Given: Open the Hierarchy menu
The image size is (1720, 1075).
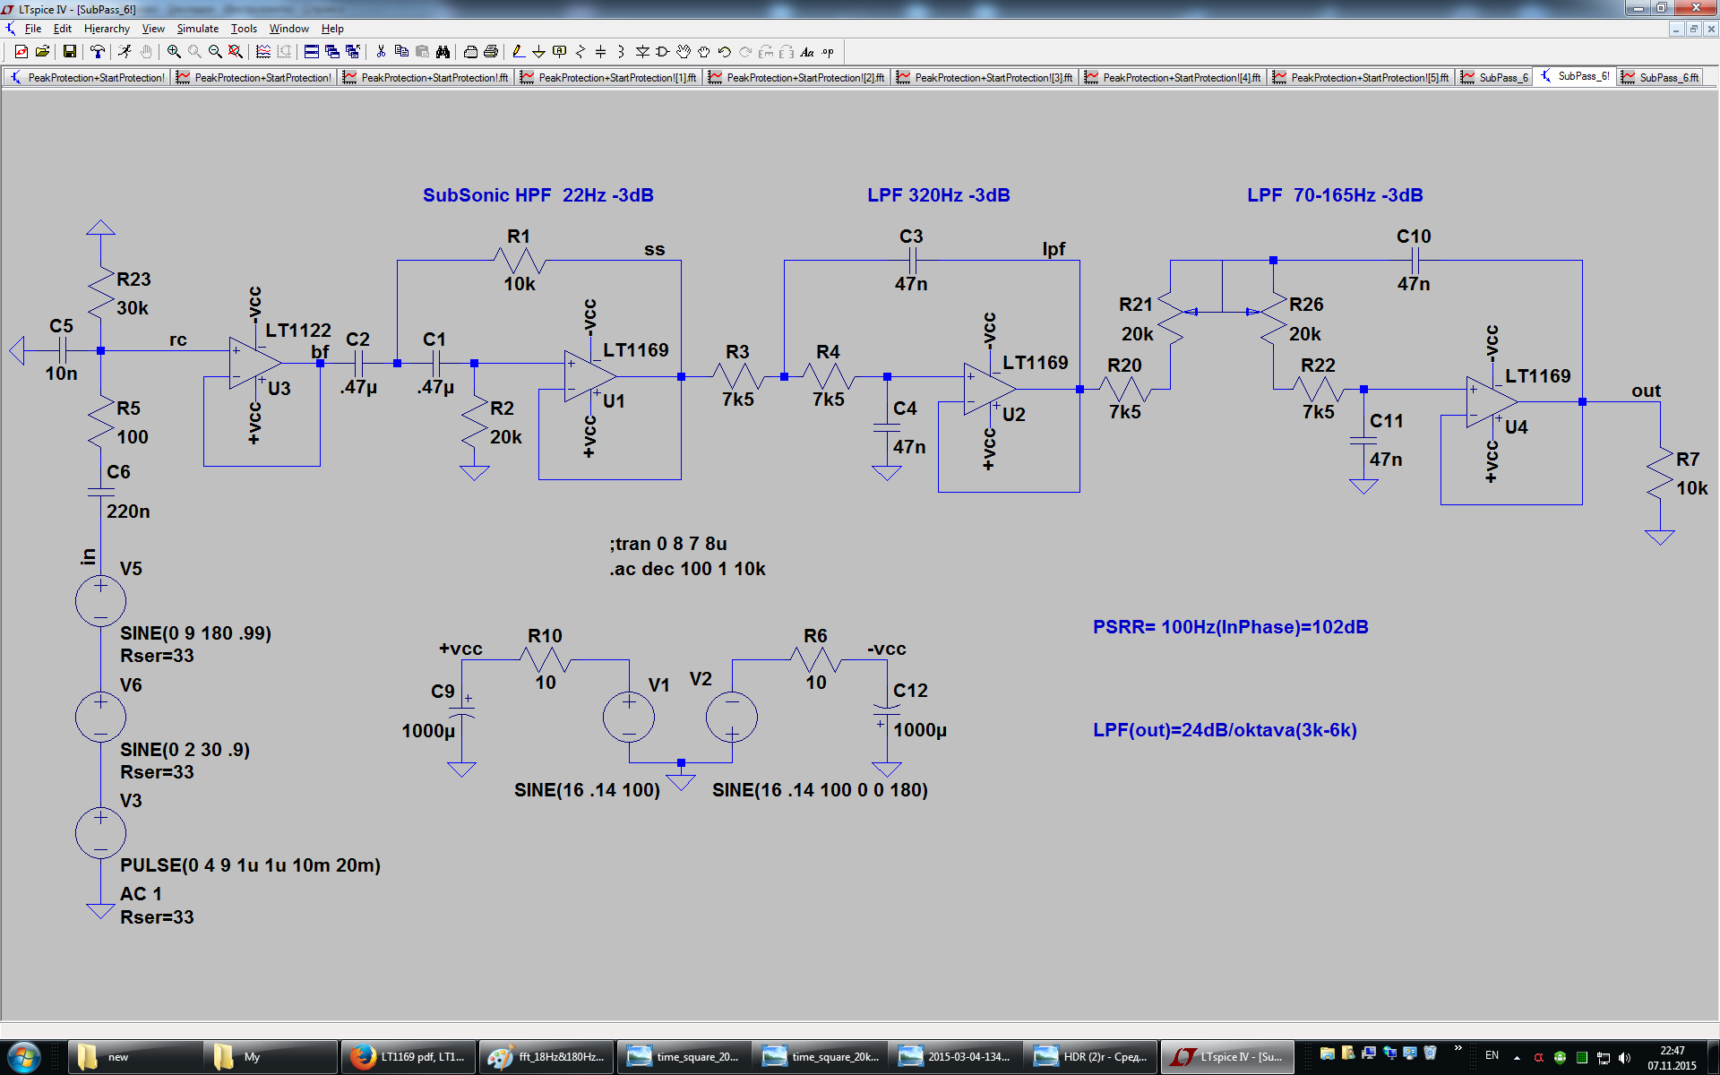Looking at the screenshot, I should pos(107,29).
